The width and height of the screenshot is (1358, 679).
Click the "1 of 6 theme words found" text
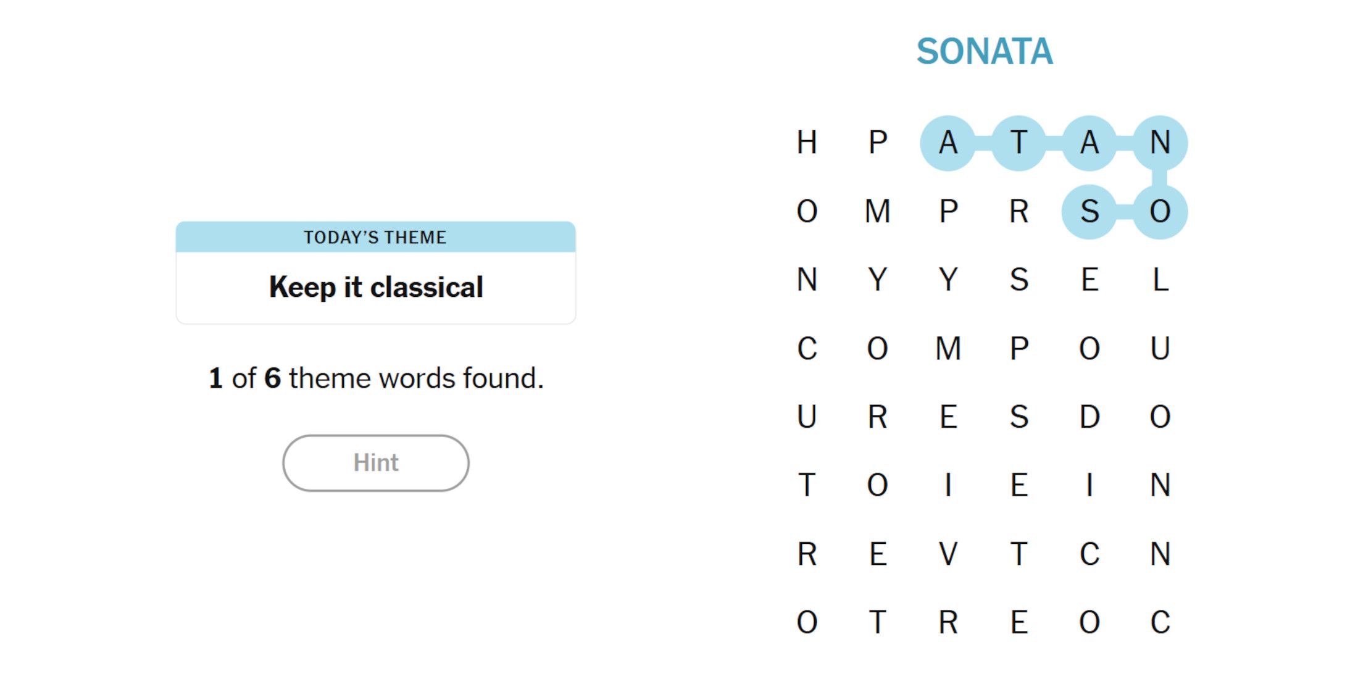click(375, 378)
